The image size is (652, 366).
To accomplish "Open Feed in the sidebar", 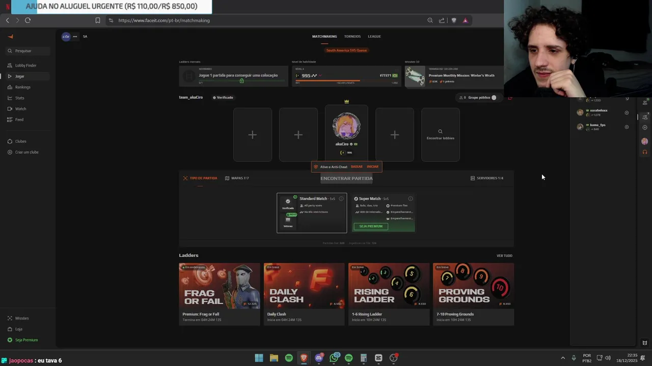I will click(x=28, y=119).
